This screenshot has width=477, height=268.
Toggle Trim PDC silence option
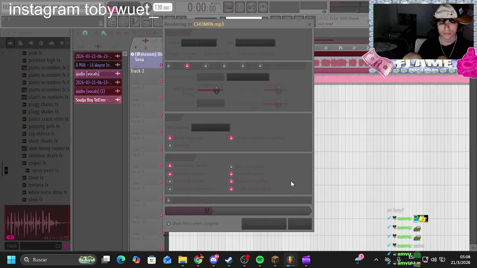tap(231, 174)
